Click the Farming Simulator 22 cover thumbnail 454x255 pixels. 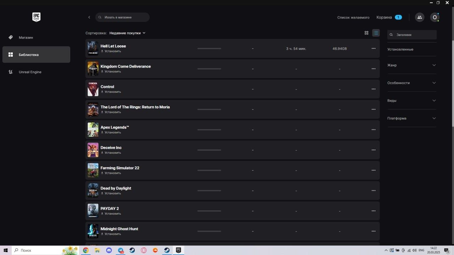click(x=93, y=170)
